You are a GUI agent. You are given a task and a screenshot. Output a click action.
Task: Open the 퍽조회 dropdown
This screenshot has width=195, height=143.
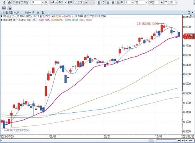176,2
